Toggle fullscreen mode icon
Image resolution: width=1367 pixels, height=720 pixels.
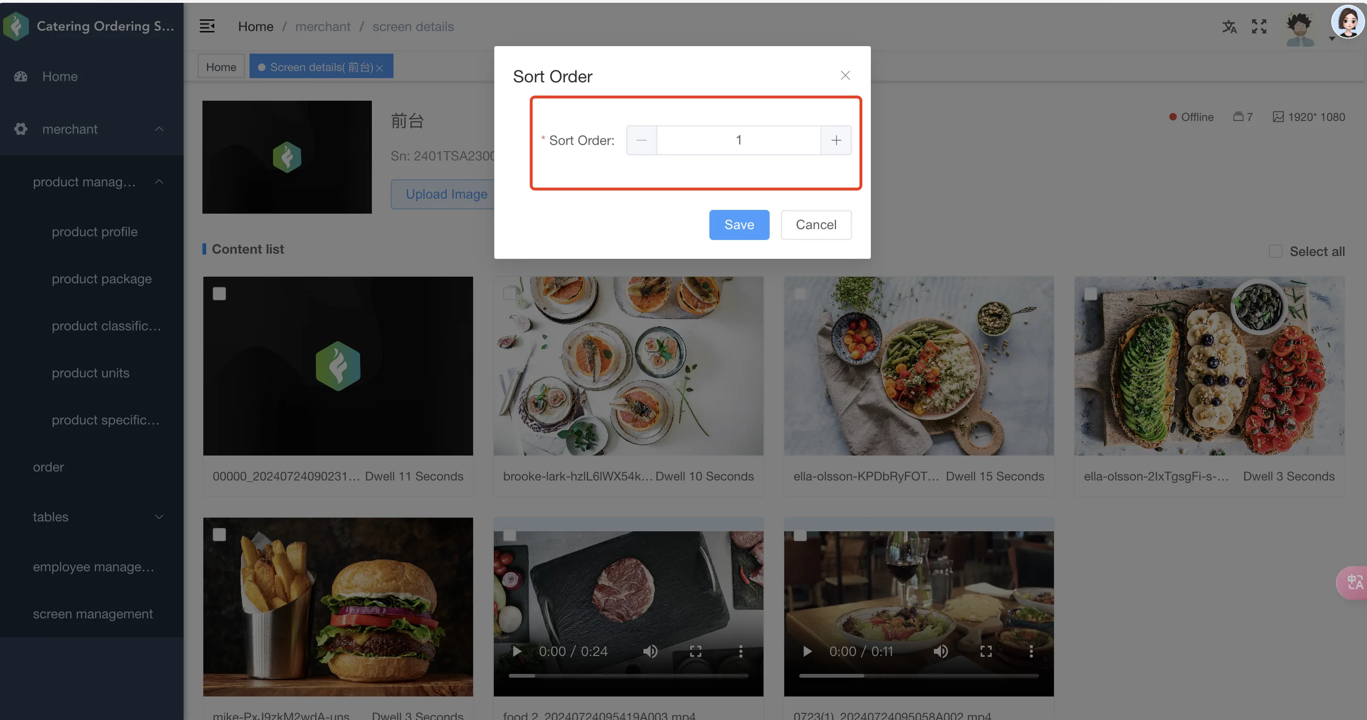pyautogui.click(x=1259, y=26)
